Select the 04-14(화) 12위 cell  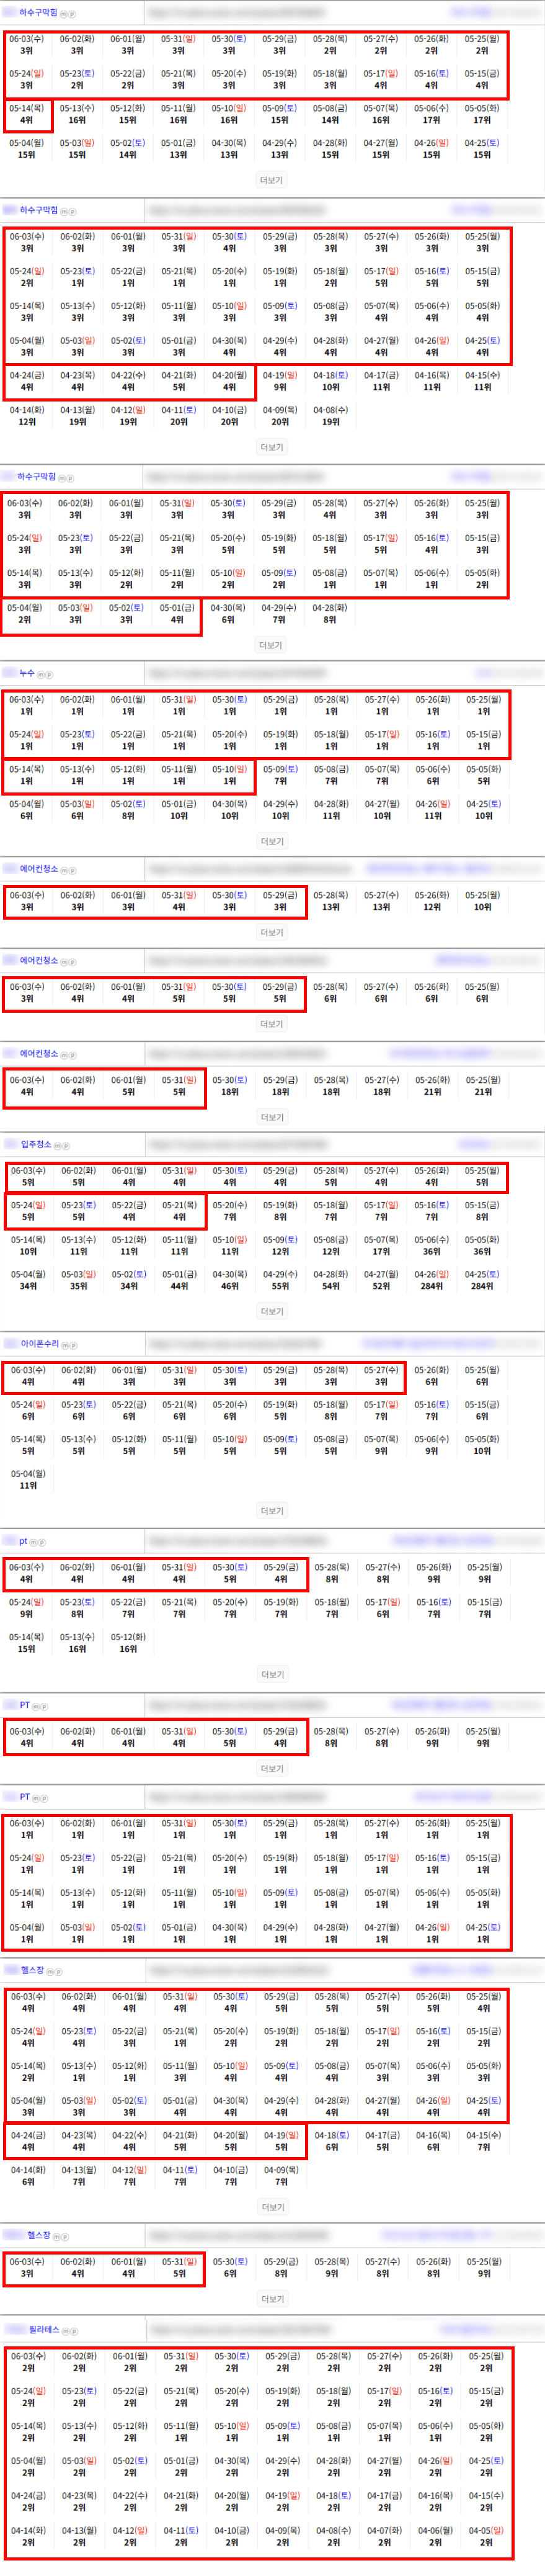[x=27, y=416]
